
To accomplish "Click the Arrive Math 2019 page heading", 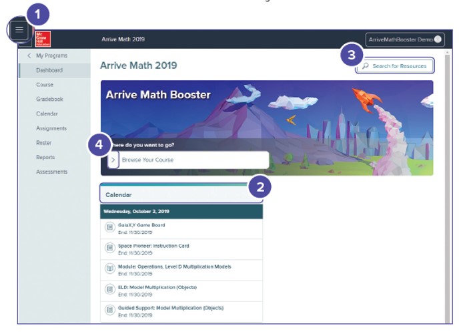I will 139,65.
